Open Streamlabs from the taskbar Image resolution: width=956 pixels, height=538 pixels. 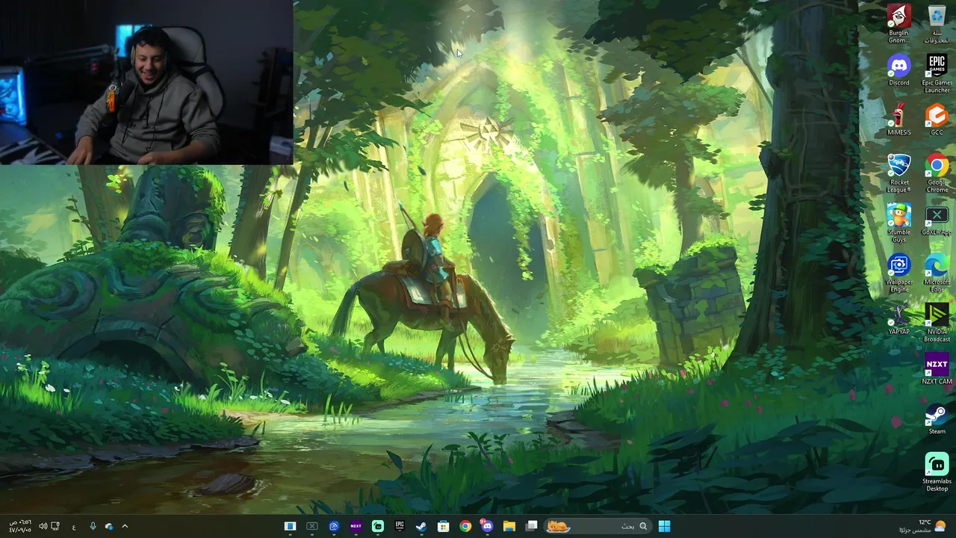pos(378,526)
